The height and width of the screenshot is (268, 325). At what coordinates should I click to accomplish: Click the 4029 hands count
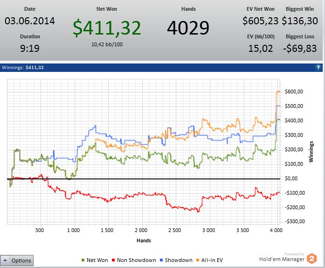[x=188, y=28]
